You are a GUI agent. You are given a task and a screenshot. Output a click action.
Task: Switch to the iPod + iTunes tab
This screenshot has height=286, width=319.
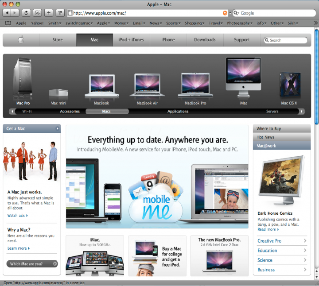coord(131,40)
